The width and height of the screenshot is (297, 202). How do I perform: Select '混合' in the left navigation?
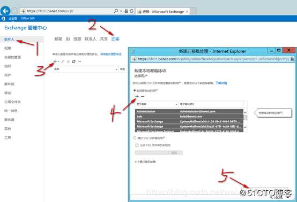8,129
